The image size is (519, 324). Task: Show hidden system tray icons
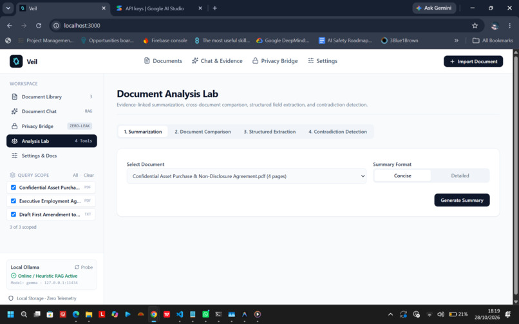point(391,314)
